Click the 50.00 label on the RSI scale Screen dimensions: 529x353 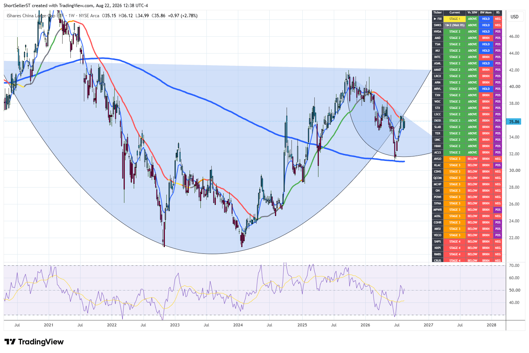coord(514,290)
